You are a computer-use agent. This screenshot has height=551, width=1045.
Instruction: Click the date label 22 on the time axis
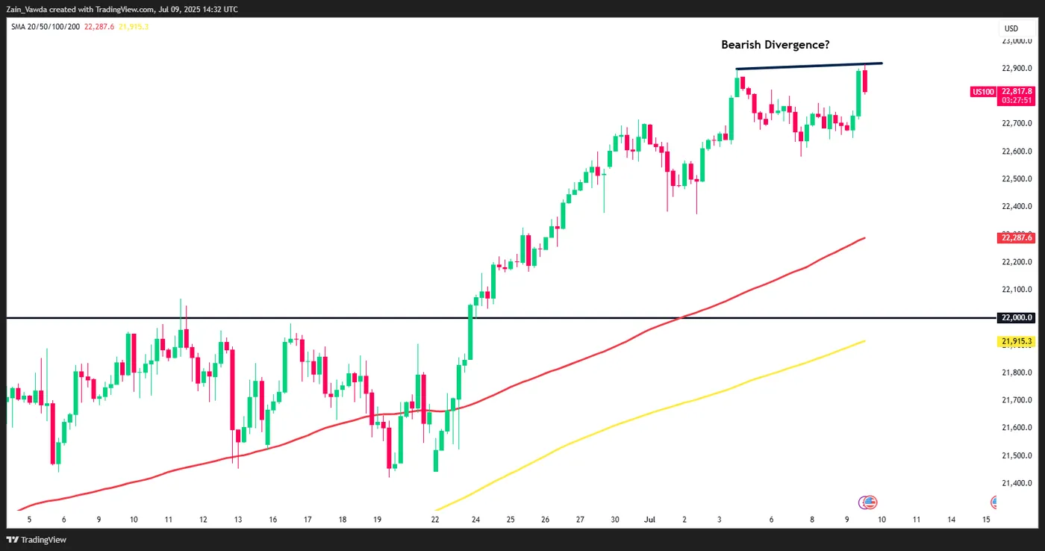click(436, 519)
